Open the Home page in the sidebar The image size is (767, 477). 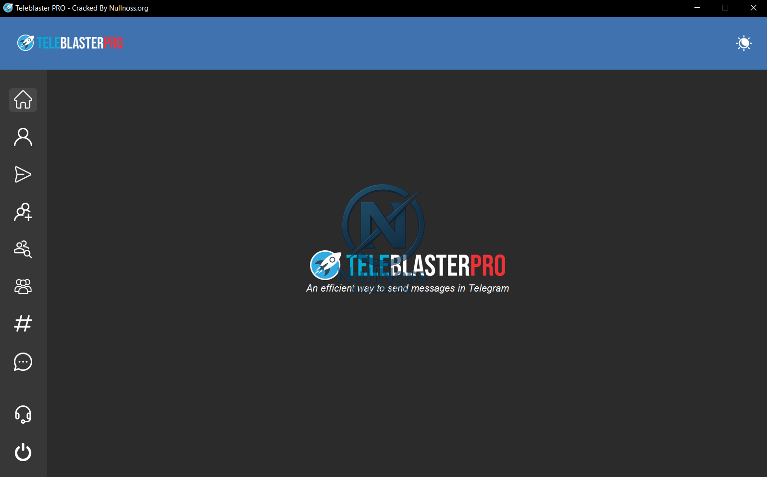click(23, 100)
